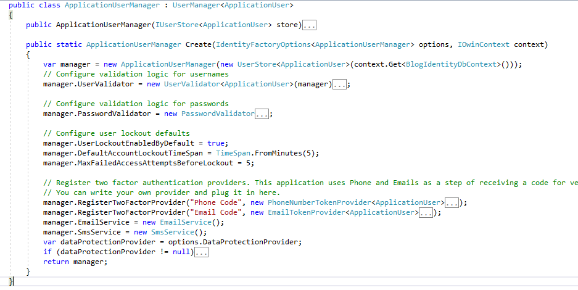Click the manager.UserValidator property
The image size is (578, 290).
click(88, 84)
